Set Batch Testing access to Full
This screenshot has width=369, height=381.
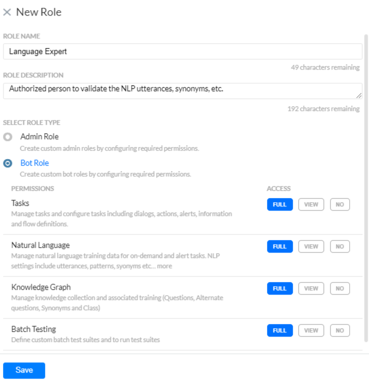pyautogui.click(x=280, y=331)
